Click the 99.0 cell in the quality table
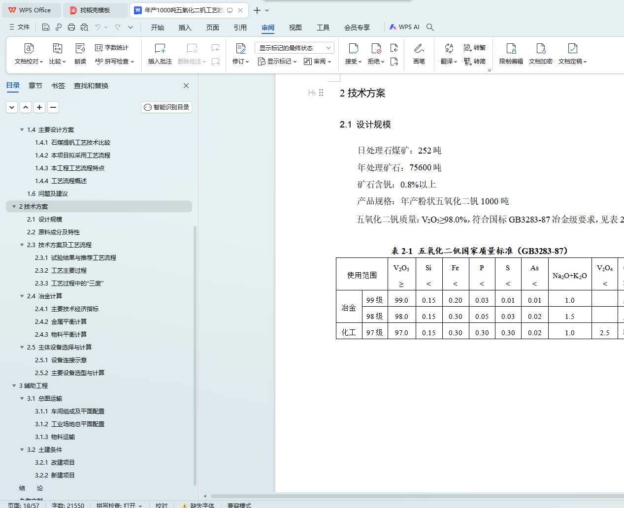The image size is (624, 508). point(401,300)
